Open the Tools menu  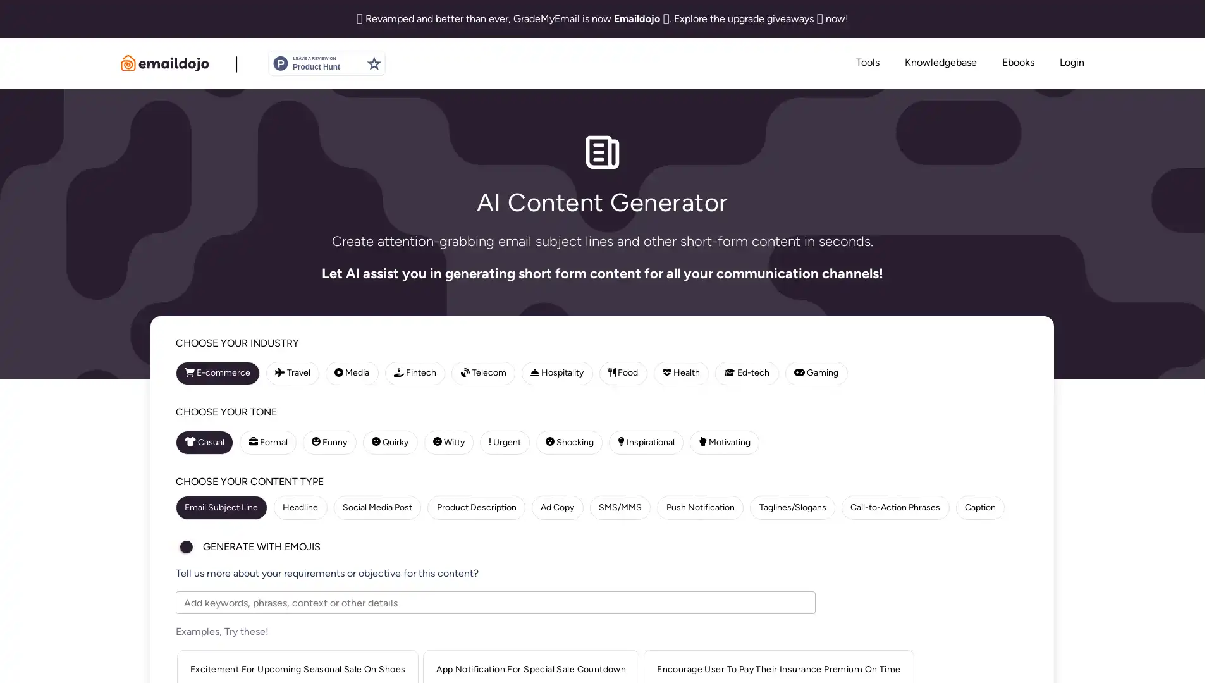pyautogui.click(x=867, y=63)
